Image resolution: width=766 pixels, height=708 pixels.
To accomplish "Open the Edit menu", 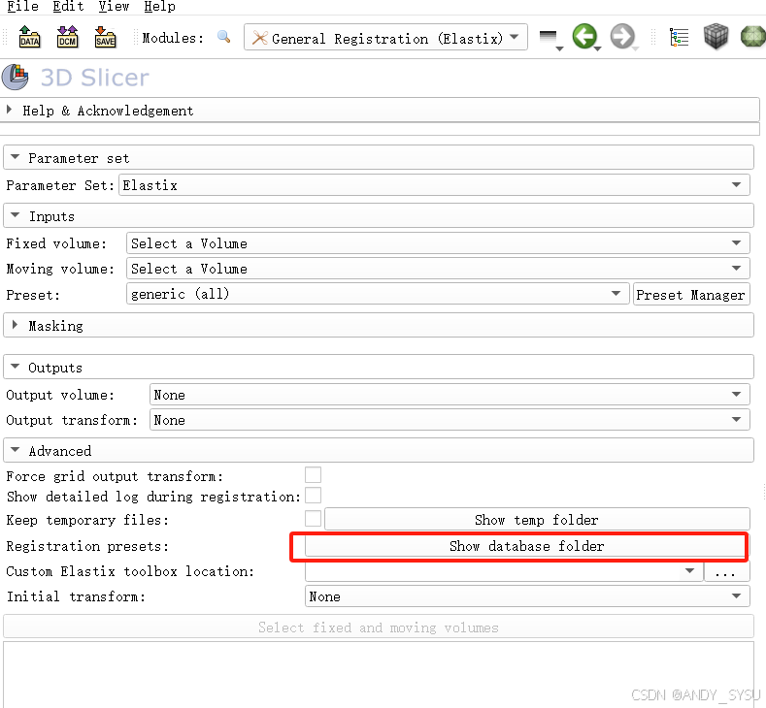I will pyautogui.click(x=68, y=7).
